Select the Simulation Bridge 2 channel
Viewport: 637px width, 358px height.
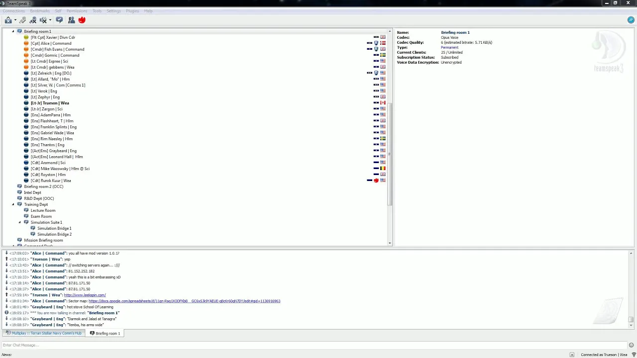pyautogui.click(x=54, y=234)
